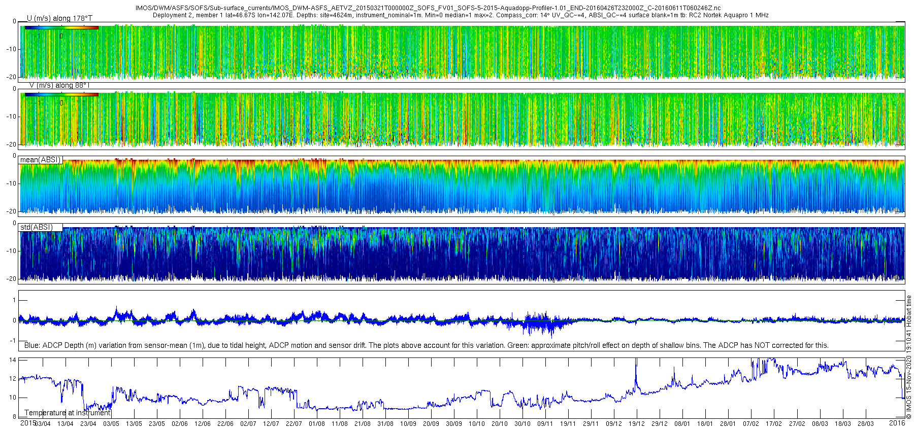Click the '22/06' date tick label
The width and height of the screenshot is (914, 431).
(x=225, y=424)
